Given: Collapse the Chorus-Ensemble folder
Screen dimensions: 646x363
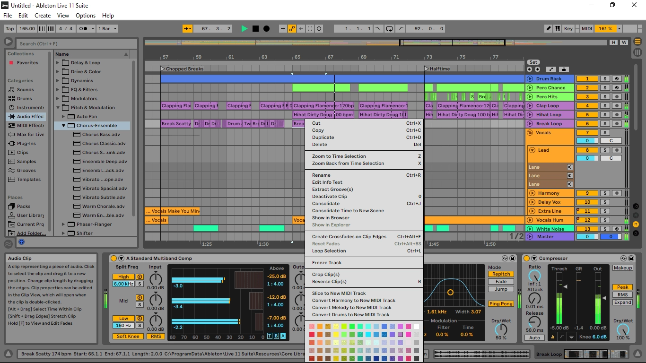Looking at the screenshot, I should click(64, 126).
